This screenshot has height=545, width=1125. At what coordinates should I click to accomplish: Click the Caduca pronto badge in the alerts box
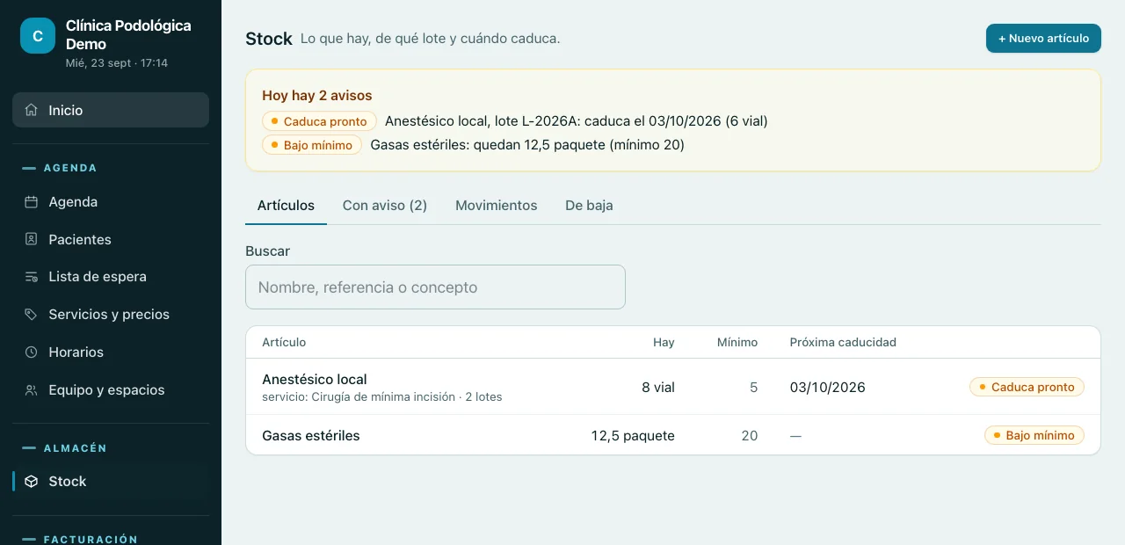coord(319,121)
